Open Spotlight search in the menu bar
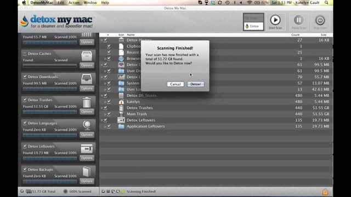 326,3
